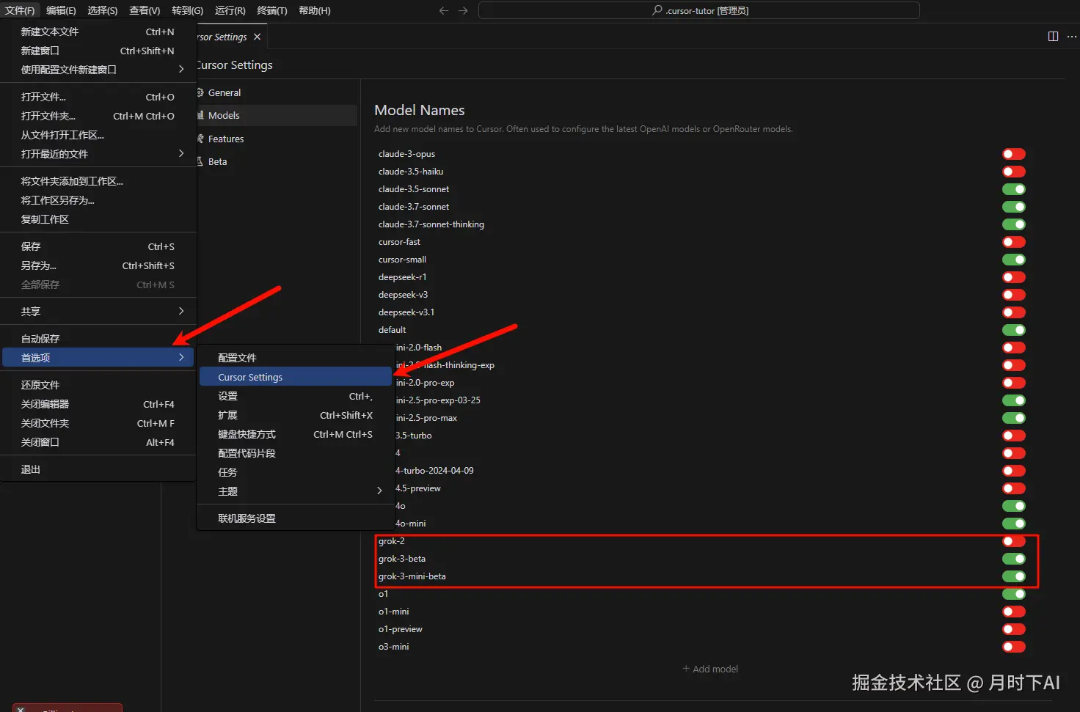Open the Models settings section
The height and width of the screenshot is (712, 1080).
277,115
